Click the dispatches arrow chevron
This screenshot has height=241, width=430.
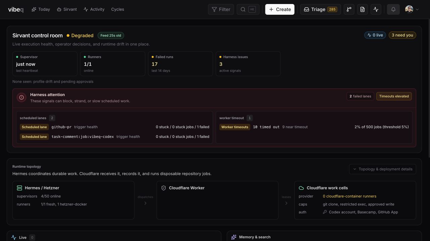(x=145, y=203)
